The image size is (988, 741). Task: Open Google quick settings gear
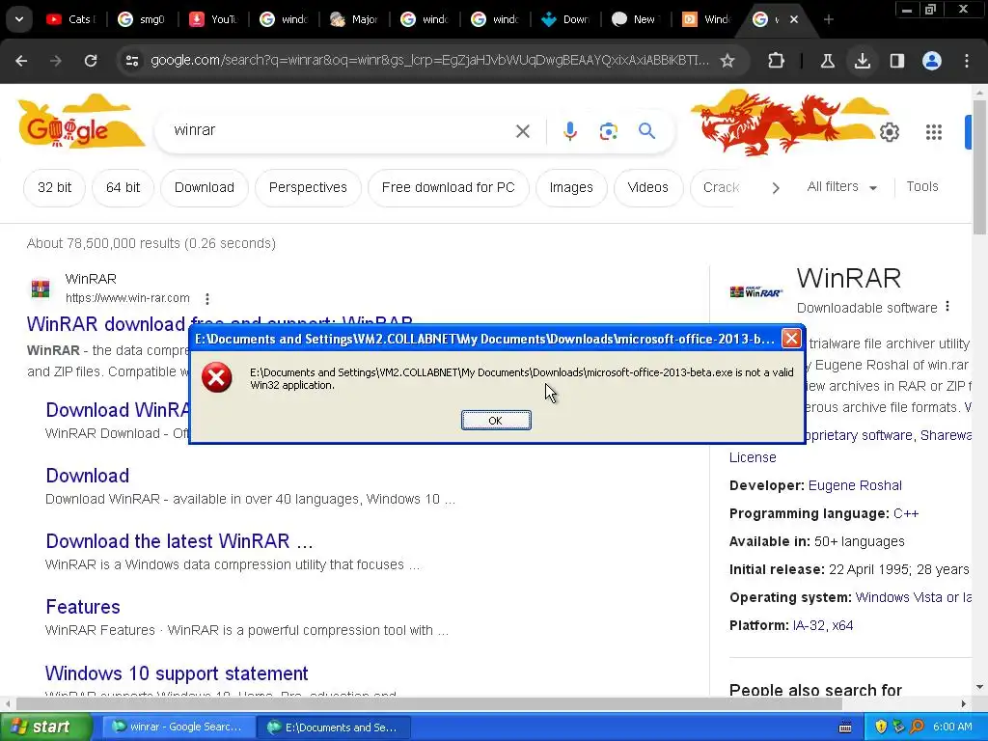click(889, 132)
